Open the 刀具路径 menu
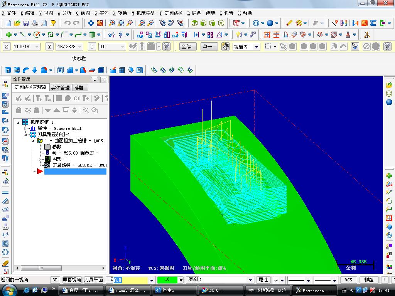 170,13
